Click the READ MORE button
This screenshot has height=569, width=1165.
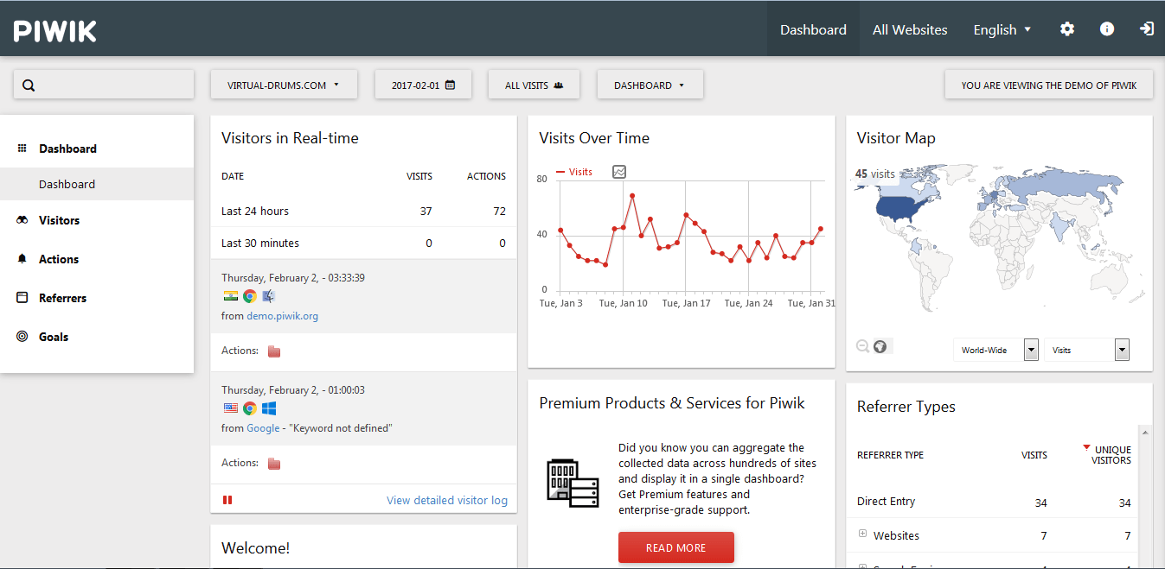pos(675,547)
